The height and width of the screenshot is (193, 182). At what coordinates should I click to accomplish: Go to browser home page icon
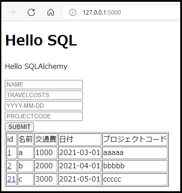pyautogui.click(x=51, y=12)
